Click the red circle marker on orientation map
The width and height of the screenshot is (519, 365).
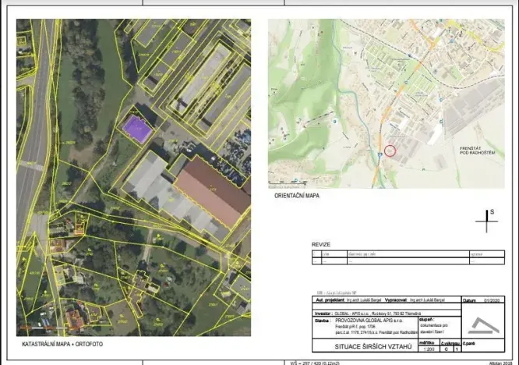click(390, 150)
